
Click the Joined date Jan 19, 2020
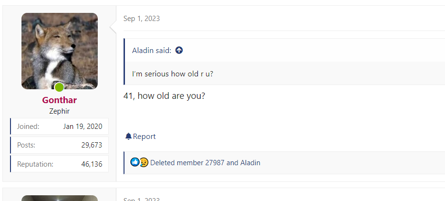(83, 127)
